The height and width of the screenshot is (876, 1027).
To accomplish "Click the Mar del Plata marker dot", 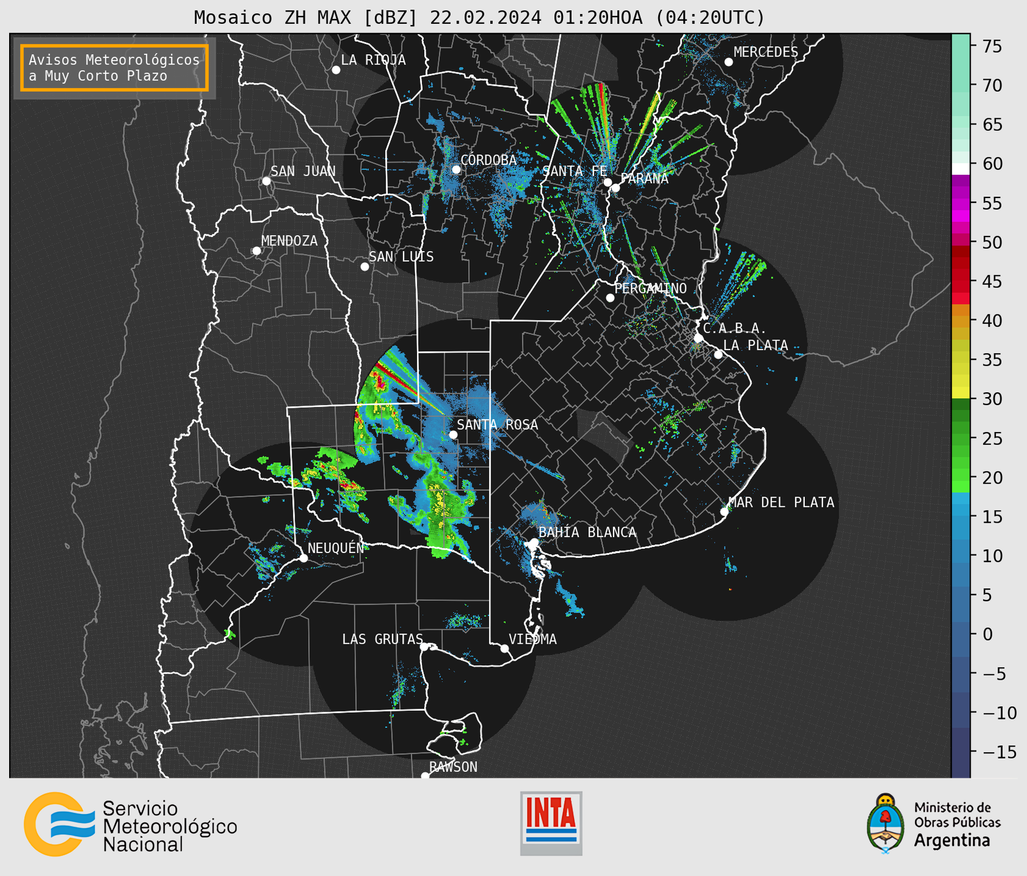I will pyautogui.click(x=724, y=512).
